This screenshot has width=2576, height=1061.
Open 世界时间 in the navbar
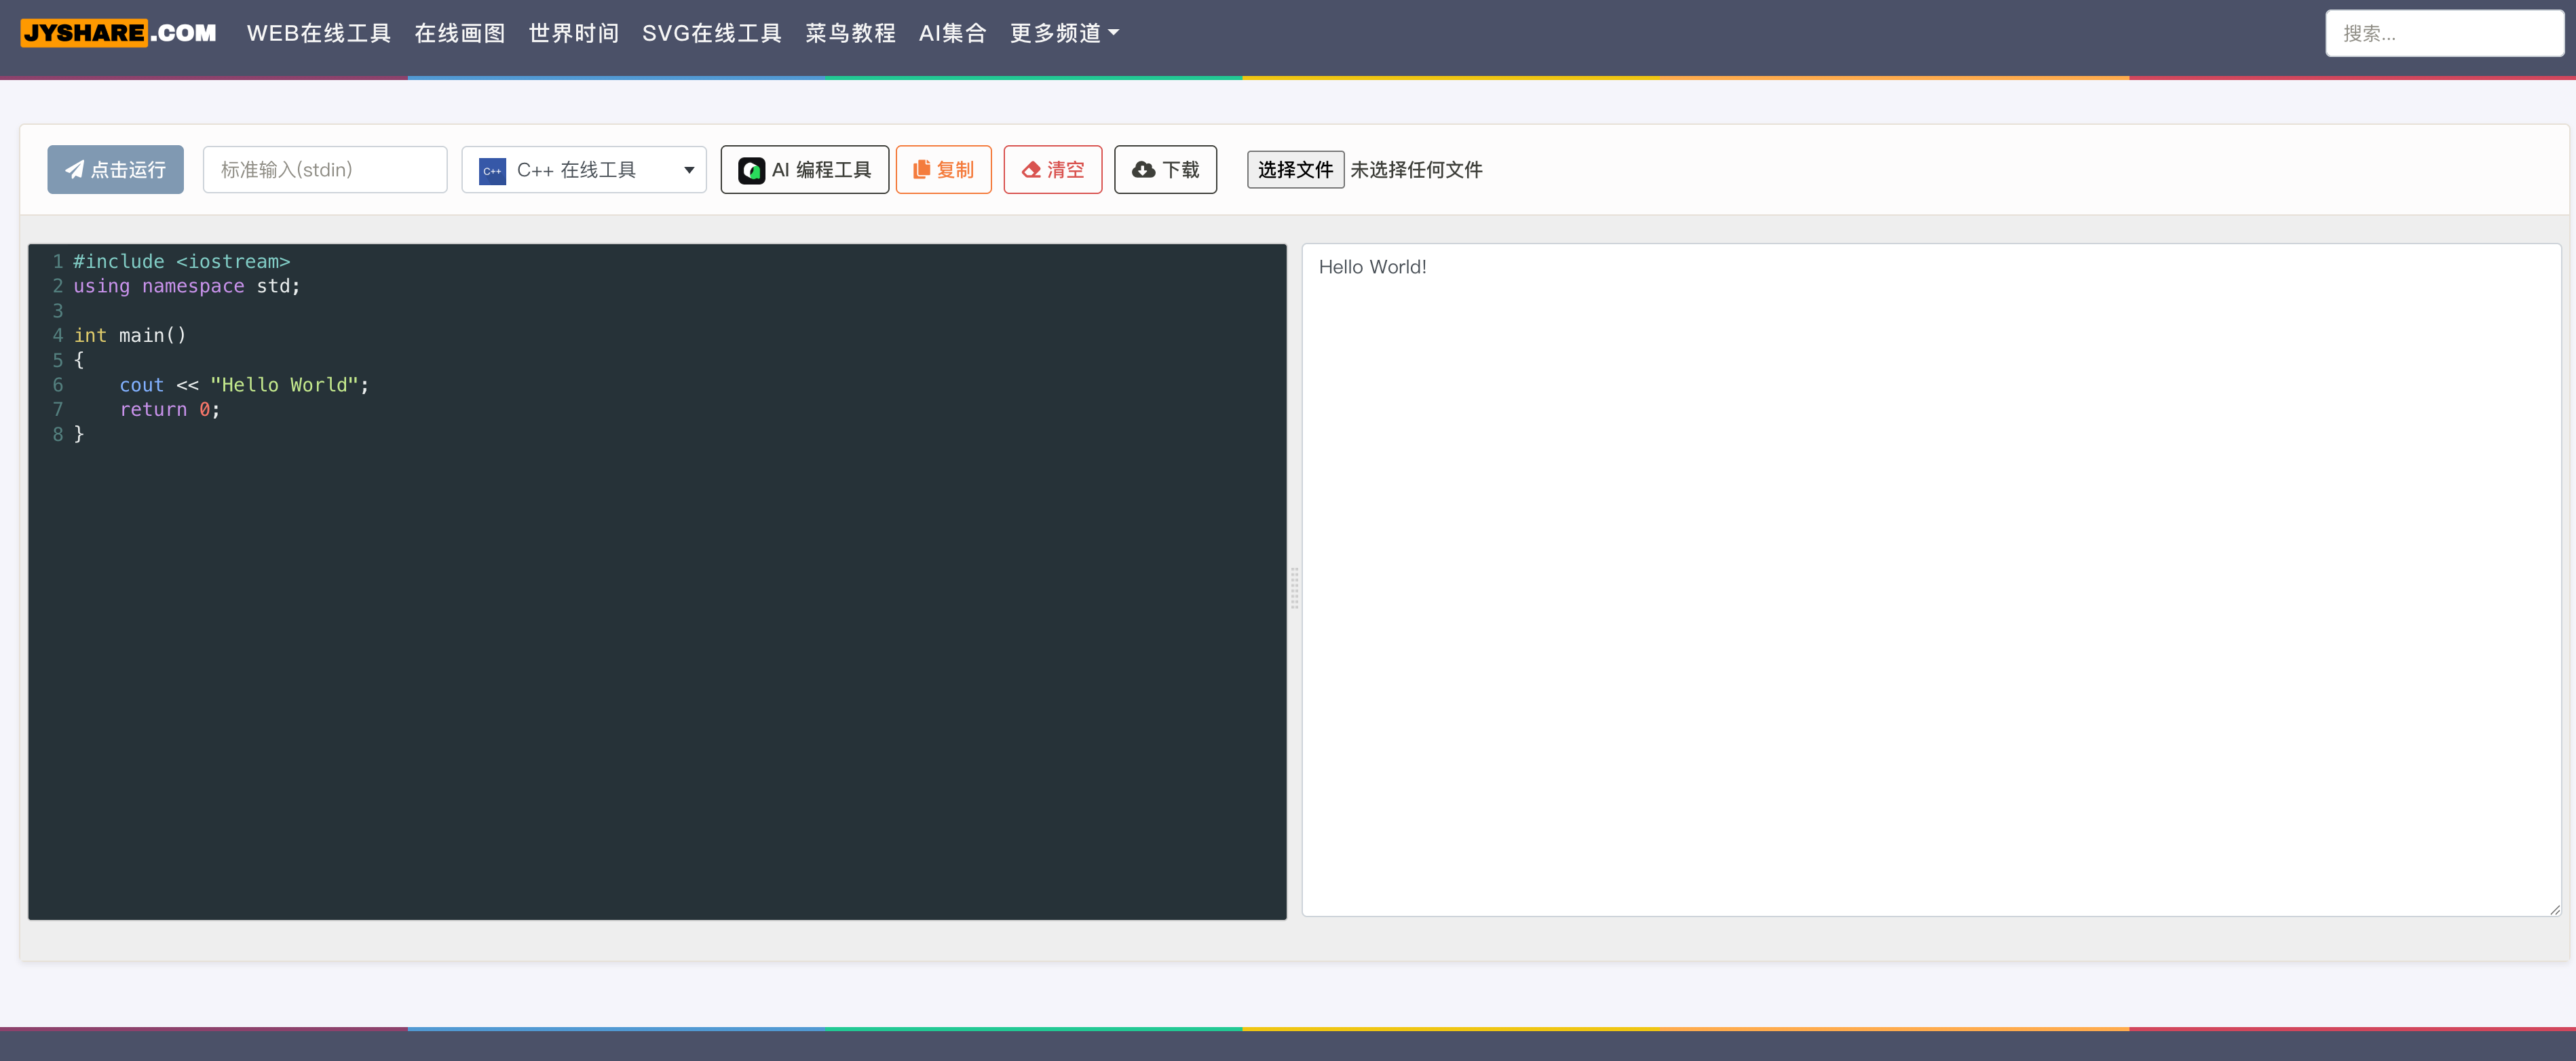click(573, 33)
